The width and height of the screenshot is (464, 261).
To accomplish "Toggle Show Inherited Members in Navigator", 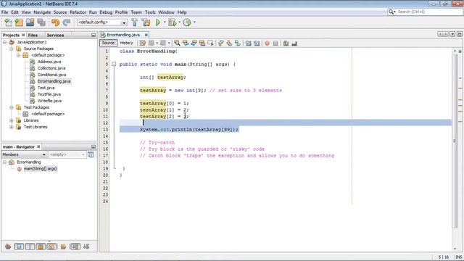I will pos(8,246).
